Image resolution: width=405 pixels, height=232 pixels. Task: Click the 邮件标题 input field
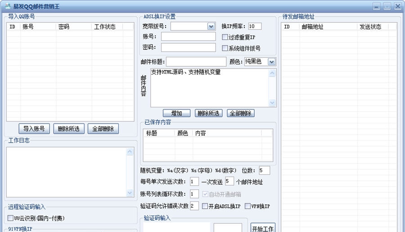(x=196, y=62)
